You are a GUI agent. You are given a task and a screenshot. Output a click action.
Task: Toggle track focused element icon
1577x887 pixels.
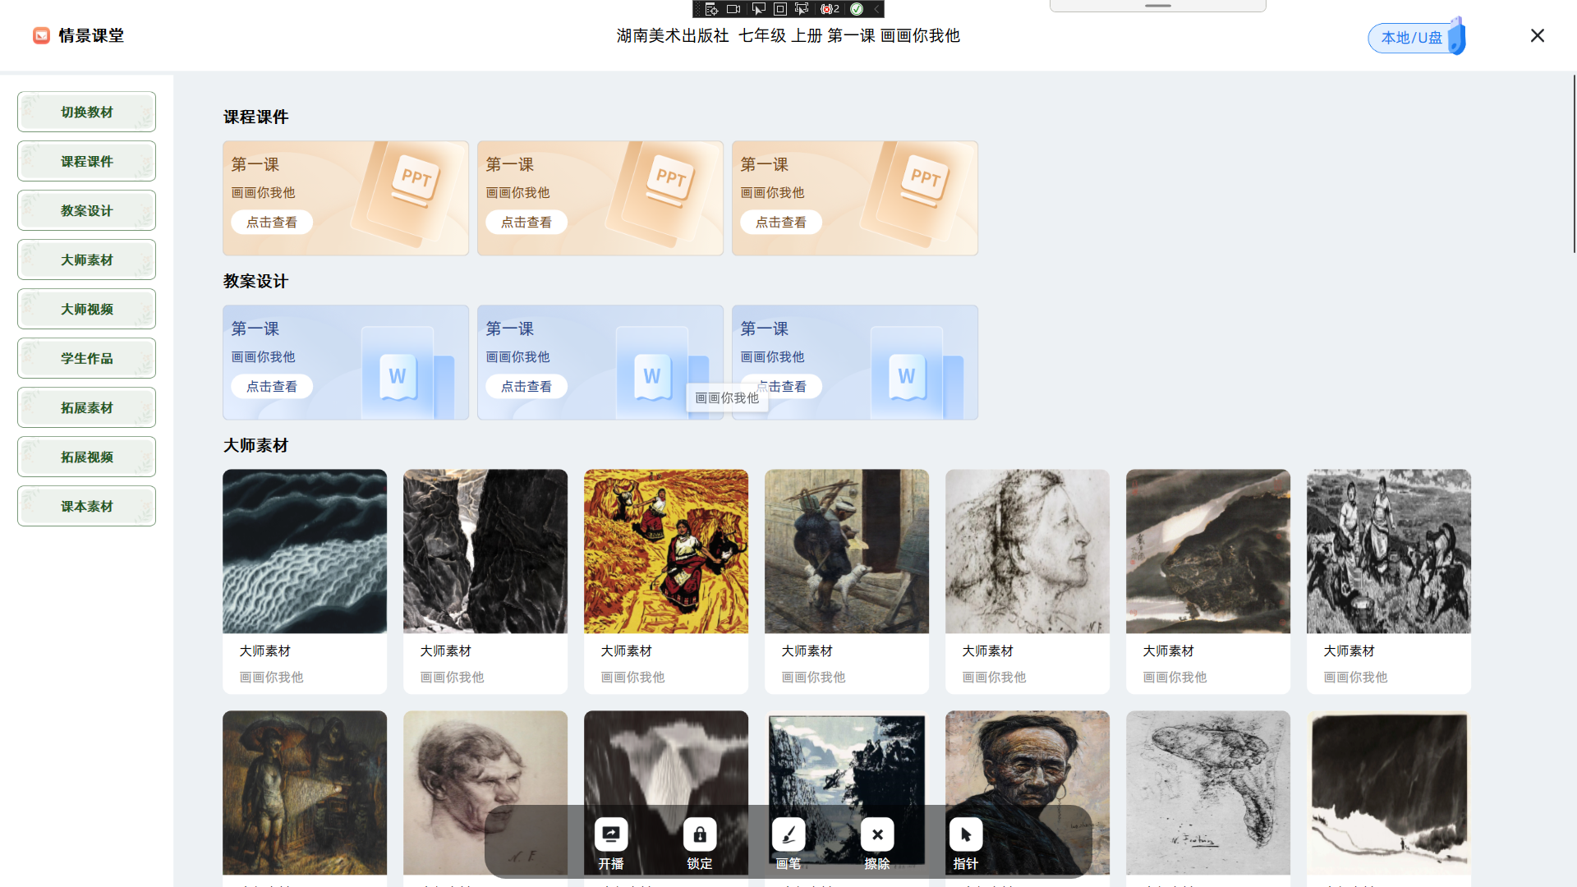coord(802,9)
